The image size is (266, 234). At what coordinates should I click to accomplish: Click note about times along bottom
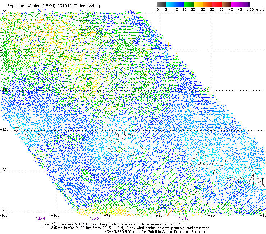135,224
